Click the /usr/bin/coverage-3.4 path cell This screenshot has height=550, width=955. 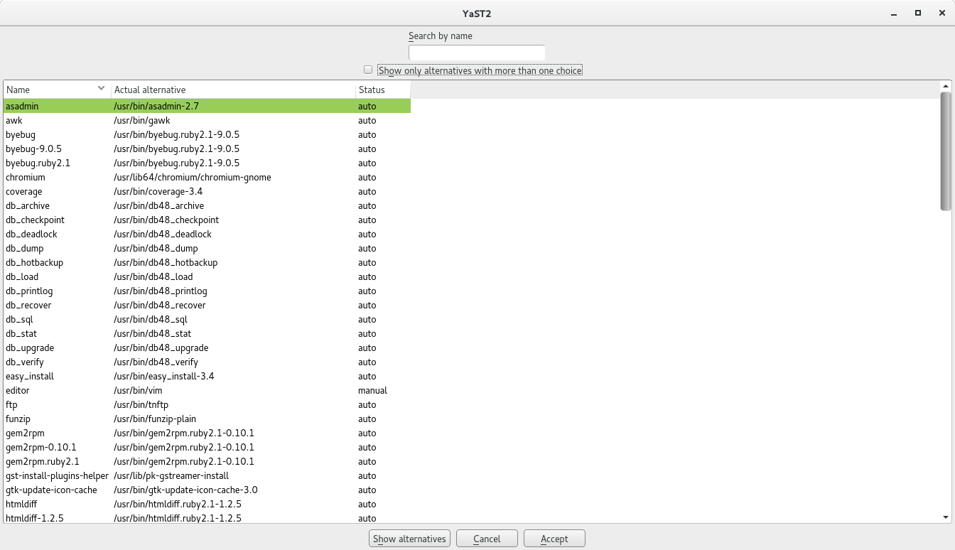coord(158,191)
